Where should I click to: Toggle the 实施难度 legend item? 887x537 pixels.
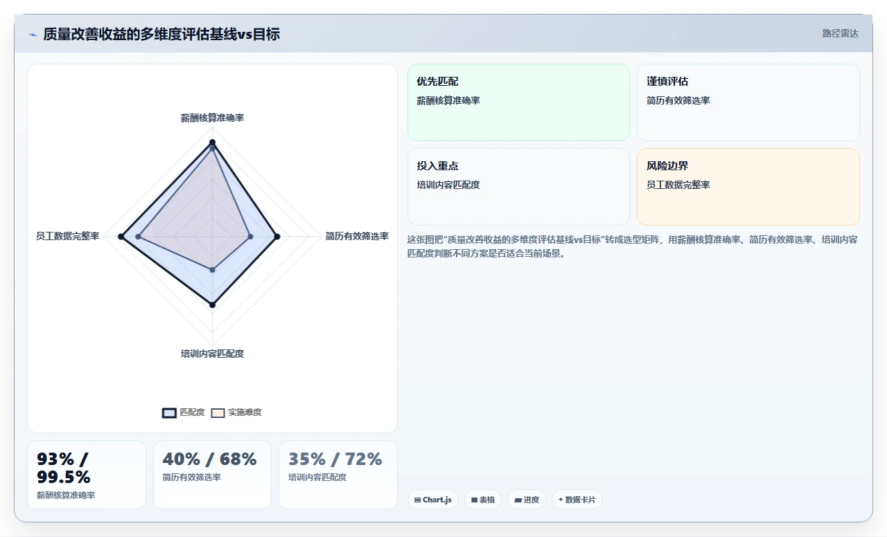[236, 412]
